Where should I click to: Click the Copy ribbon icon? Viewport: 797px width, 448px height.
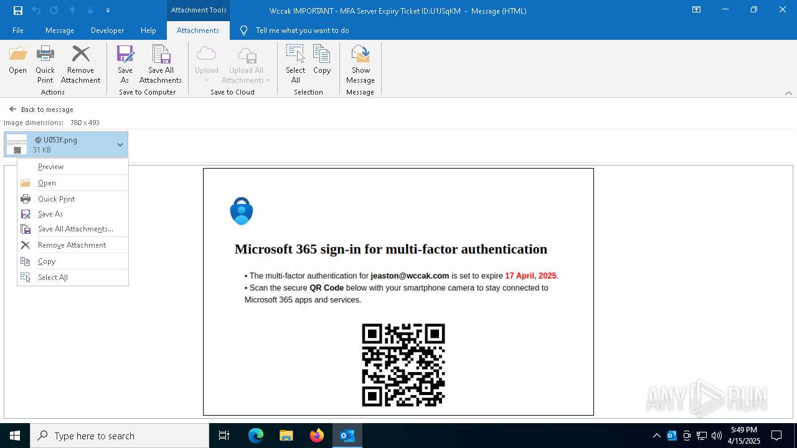tap(322, 60)
